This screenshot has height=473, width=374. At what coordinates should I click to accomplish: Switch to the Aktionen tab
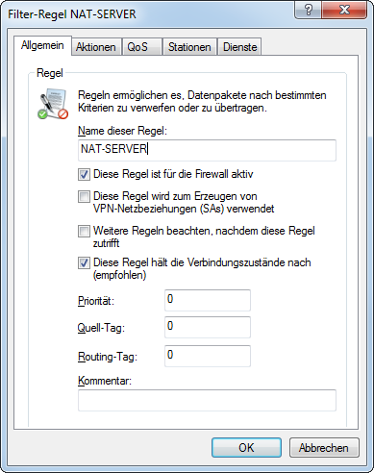point(96,47)
